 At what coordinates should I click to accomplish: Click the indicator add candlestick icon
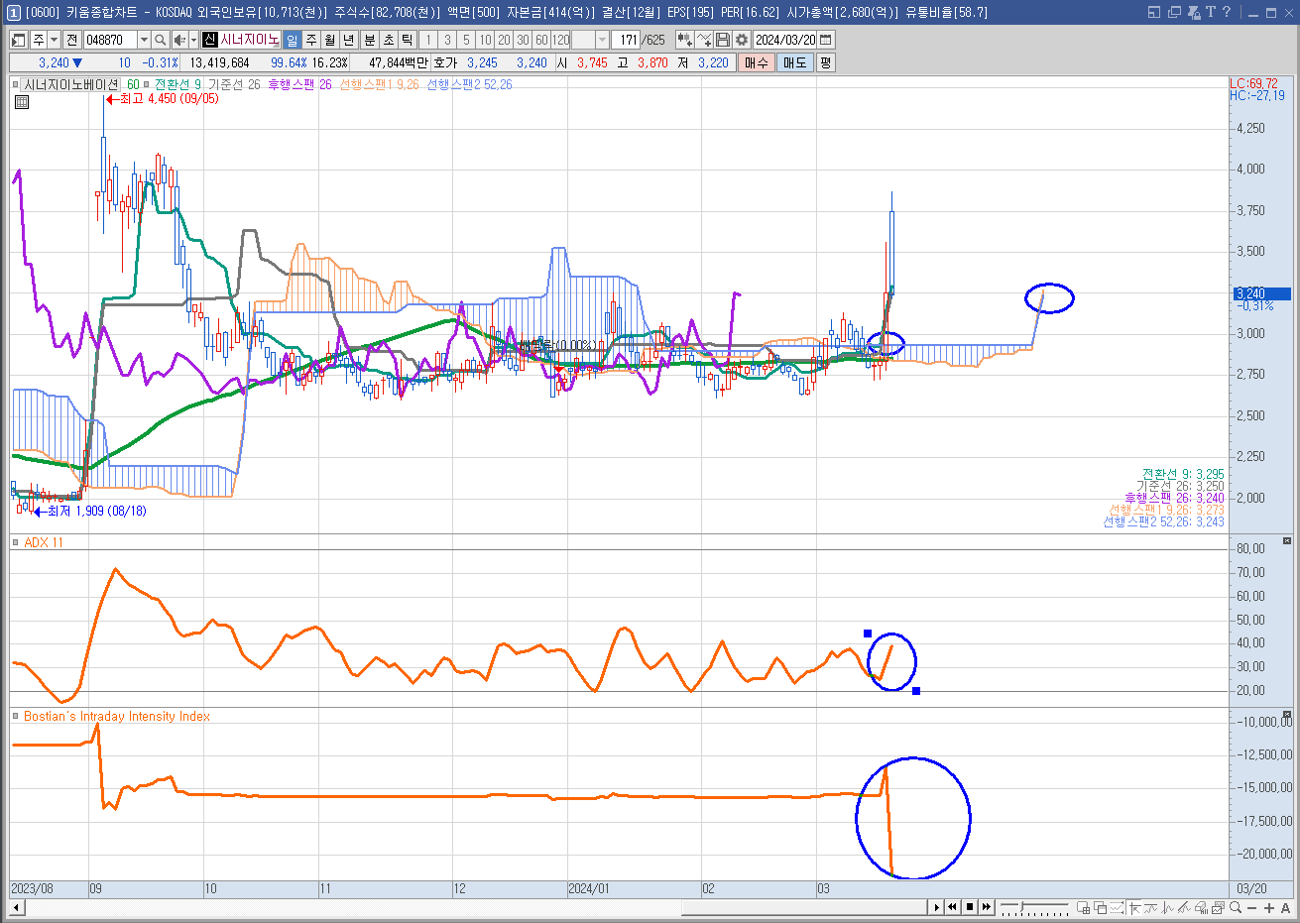tap(684, 40)
